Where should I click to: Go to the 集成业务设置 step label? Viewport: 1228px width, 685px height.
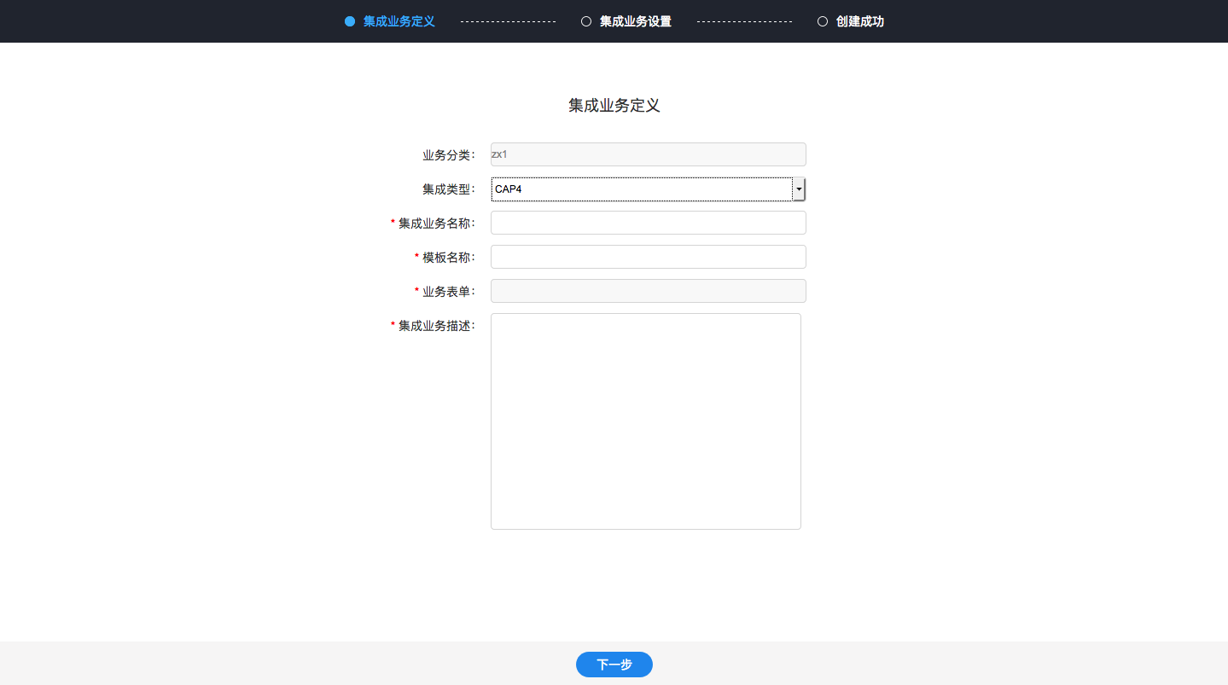(x=636, y=21)
